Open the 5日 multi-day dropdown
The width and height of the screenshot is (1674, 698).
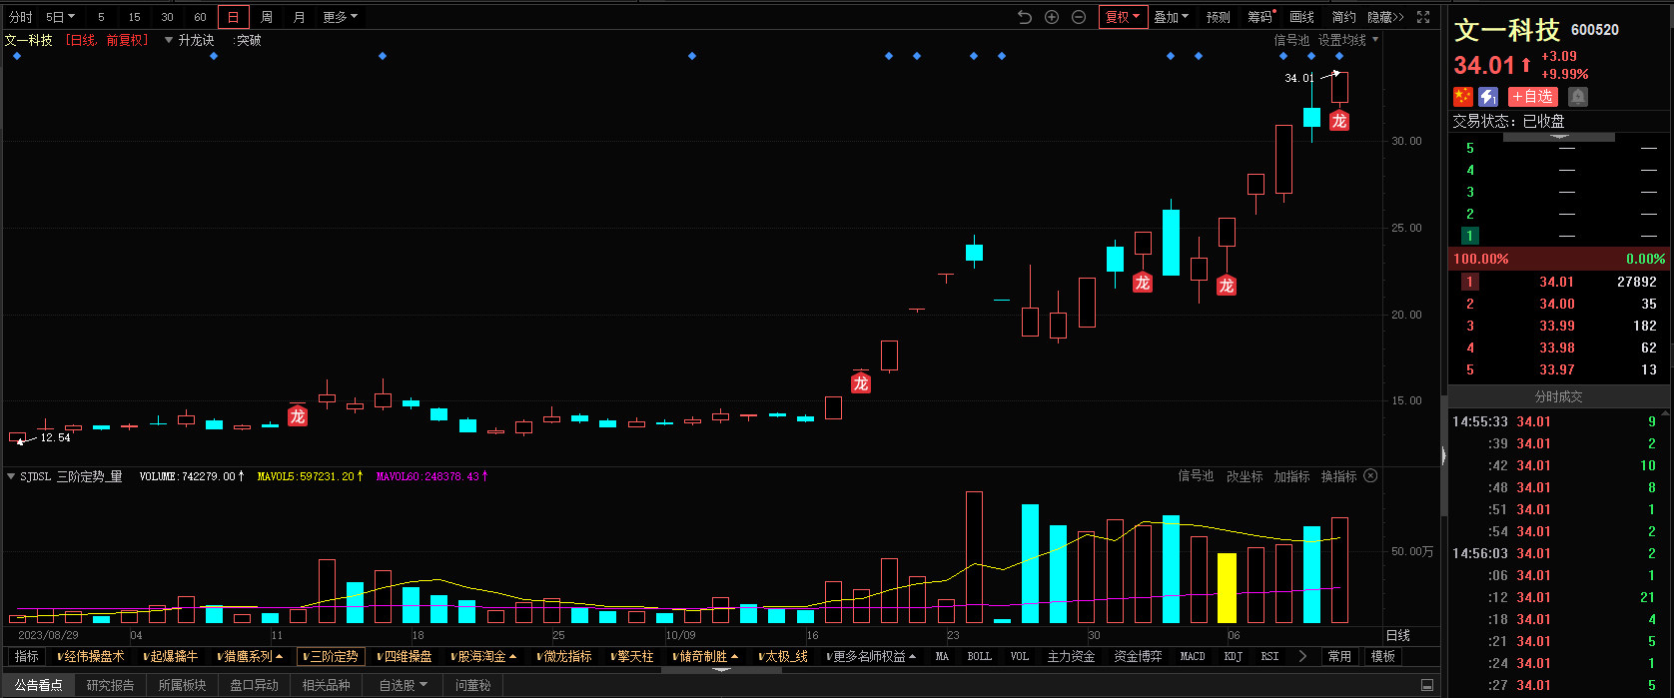tap(61, 17)
